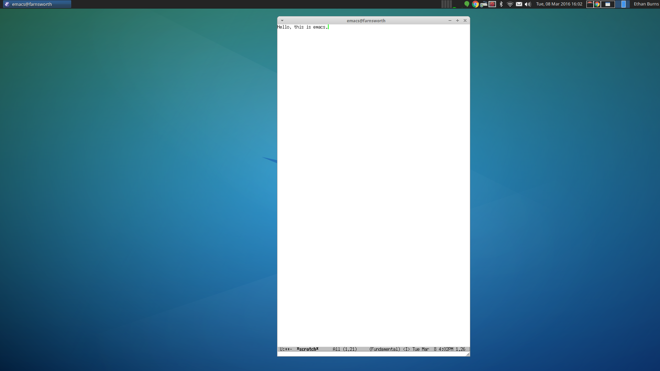The width and height of the screenshot is (660, 371).
Task: Close the emacs@farnsworth window
Action: [465, 21]
